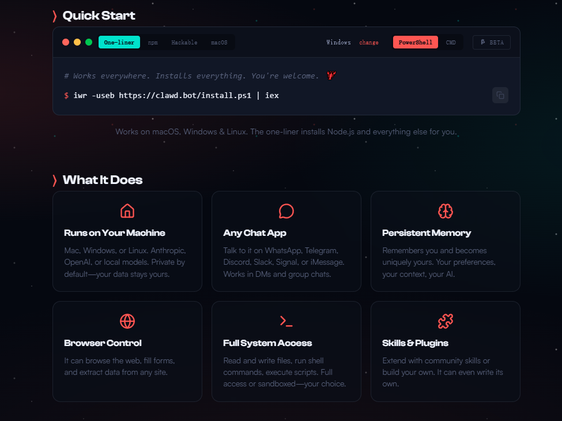
Task: Click the iwr install command text
Action: pos(176,95)
